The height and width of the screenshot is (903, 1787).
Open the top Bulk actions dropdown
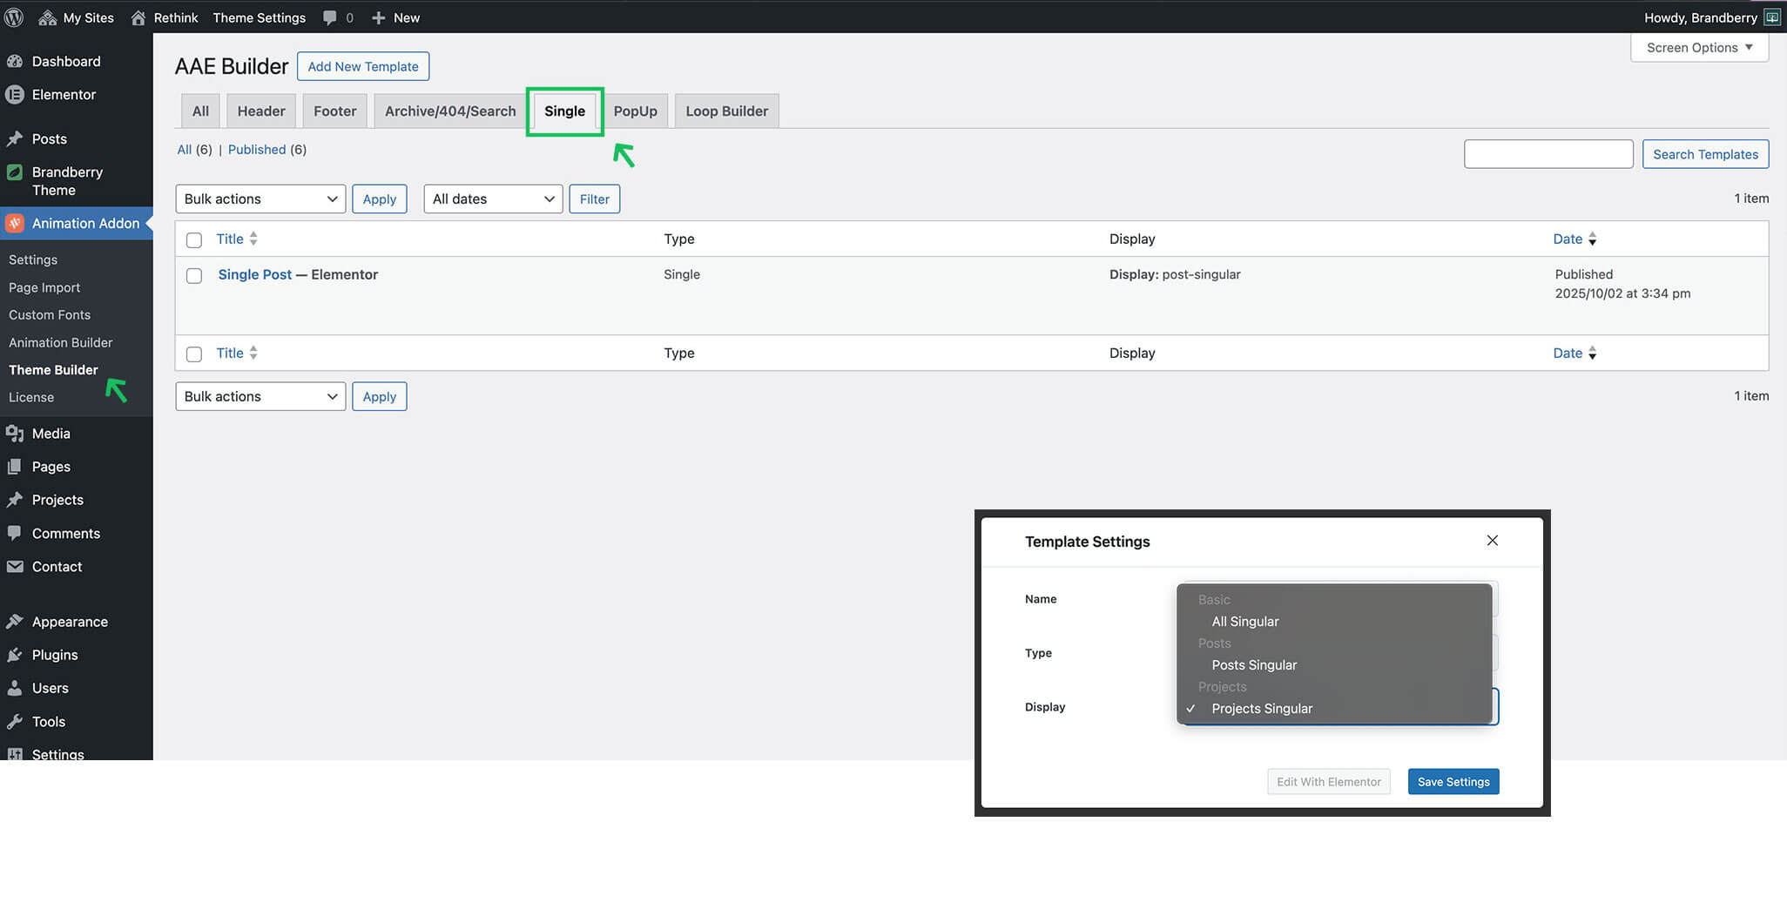click(x=260, y=199)
